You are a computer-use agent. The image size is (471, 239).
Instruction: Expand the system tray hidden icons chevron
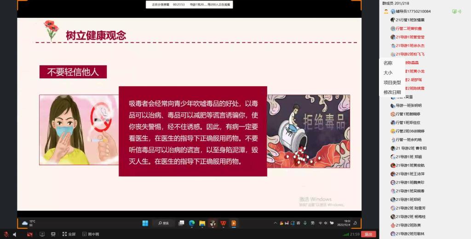click(276, 223)
